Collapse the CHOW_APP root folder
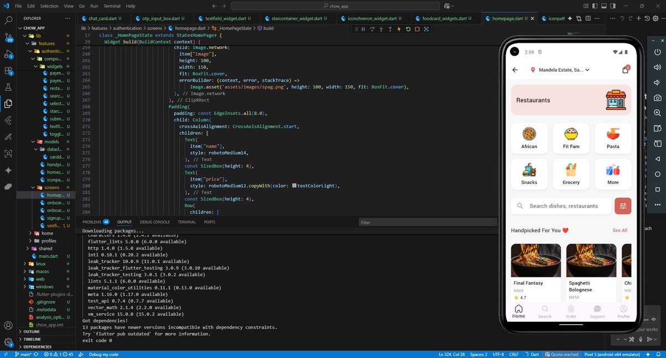The image size is (666, 358). (x=47, y=27)
